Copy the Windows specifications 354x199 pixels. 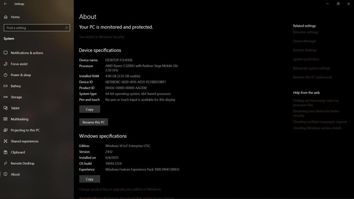90,179
